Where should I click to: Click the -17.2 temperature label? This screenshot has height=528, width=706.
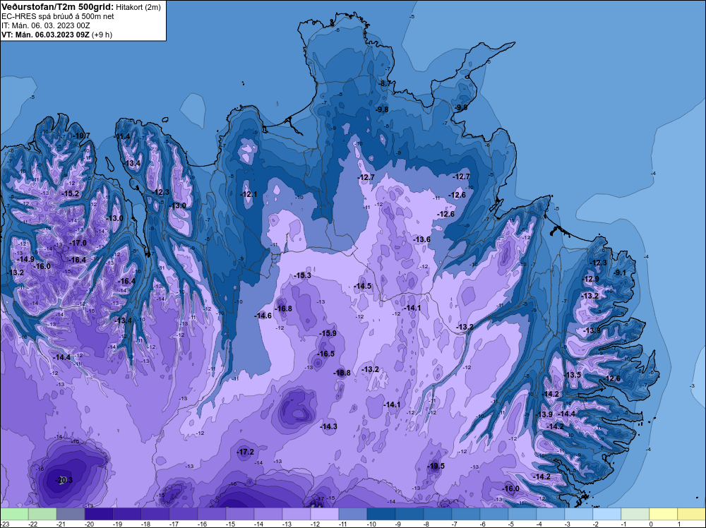(x=246, y=452)
